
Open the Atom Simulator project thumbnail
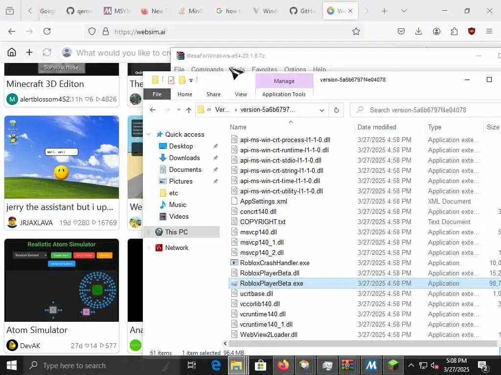pyautogui.click(x=62, y=280)
